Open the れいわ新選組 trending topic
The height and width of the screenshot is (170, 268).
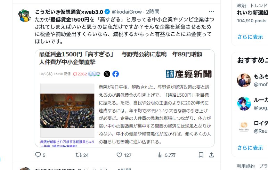coord(252,13)
